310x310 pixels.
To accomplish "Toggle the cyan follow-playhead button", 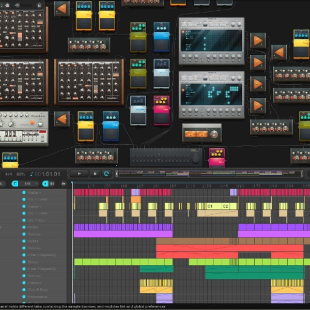I will [45, 183].
